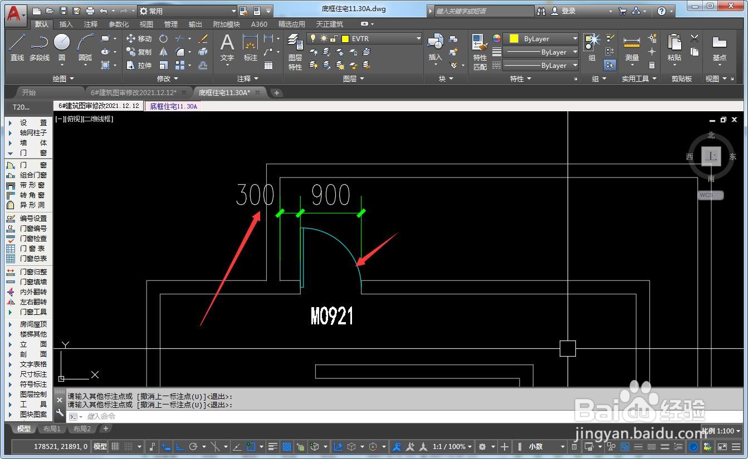Expand the 绘图 panel
Screen dimensions: 748x459
[63, 79]
